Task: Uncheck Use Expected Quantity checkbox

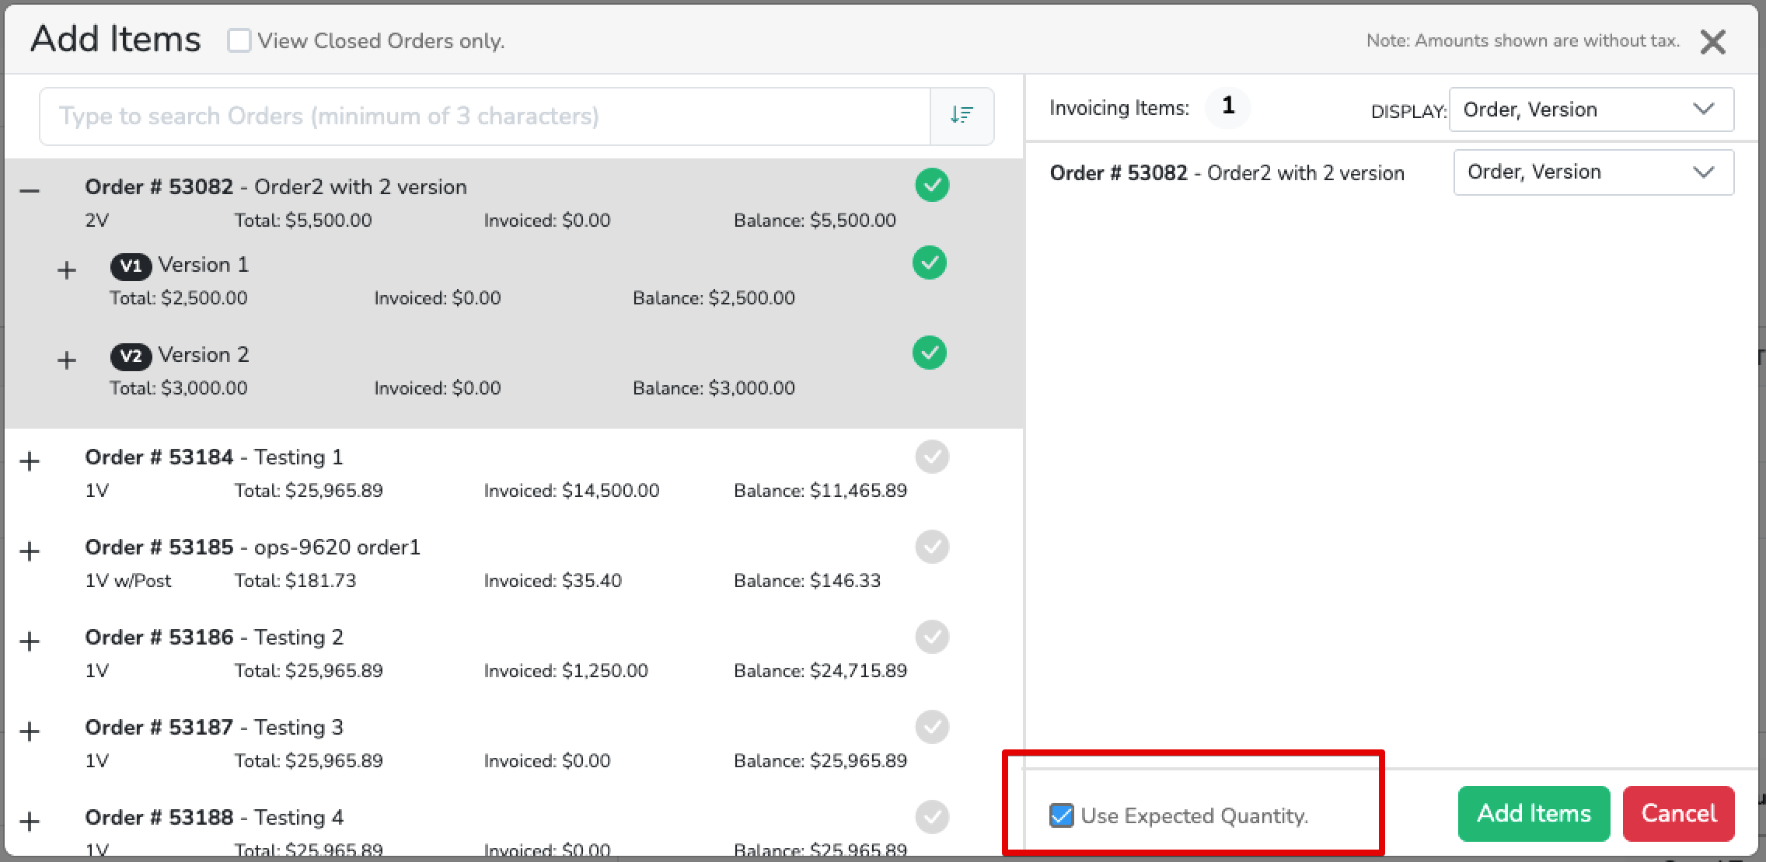Action: 1061,815
